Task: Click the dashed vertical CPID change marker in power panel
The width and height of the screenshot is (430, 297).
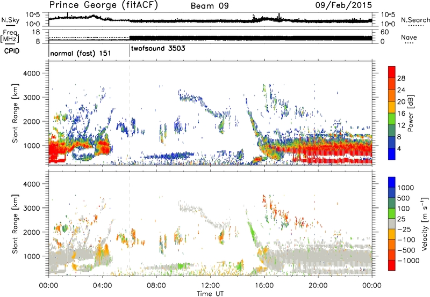Action: [x=130, y=113]
